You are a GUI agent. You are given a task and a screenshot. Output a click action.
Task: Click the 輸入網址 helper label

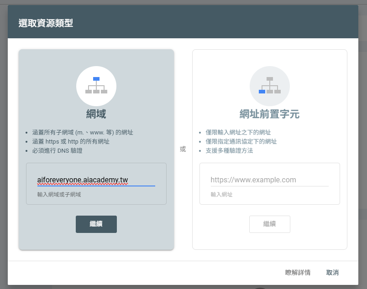tap(221, 195)
